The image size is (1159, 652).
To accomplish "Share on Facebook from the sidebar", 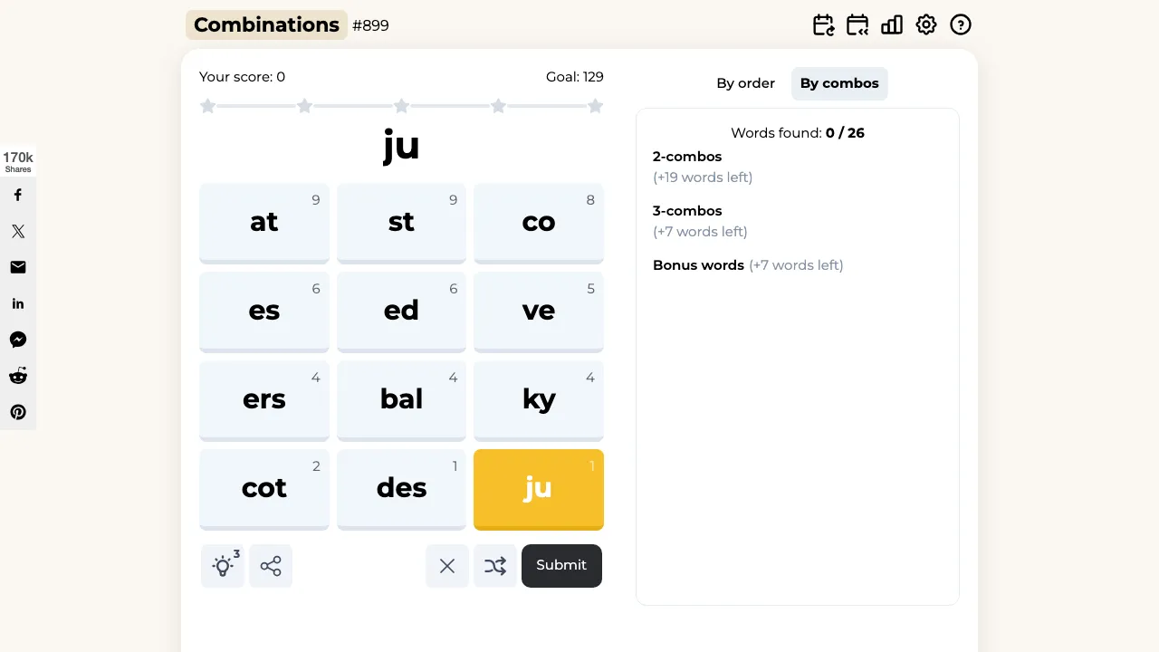I will [x=18, y=195].
